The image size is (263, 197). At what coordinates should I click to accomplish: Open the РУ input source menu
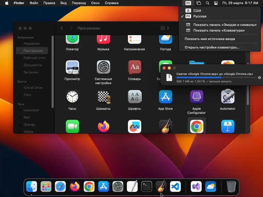click(188, 3)
